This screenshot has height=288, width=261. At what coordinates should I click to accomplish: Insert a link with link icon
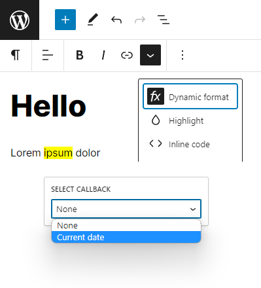tap(127, 55)
